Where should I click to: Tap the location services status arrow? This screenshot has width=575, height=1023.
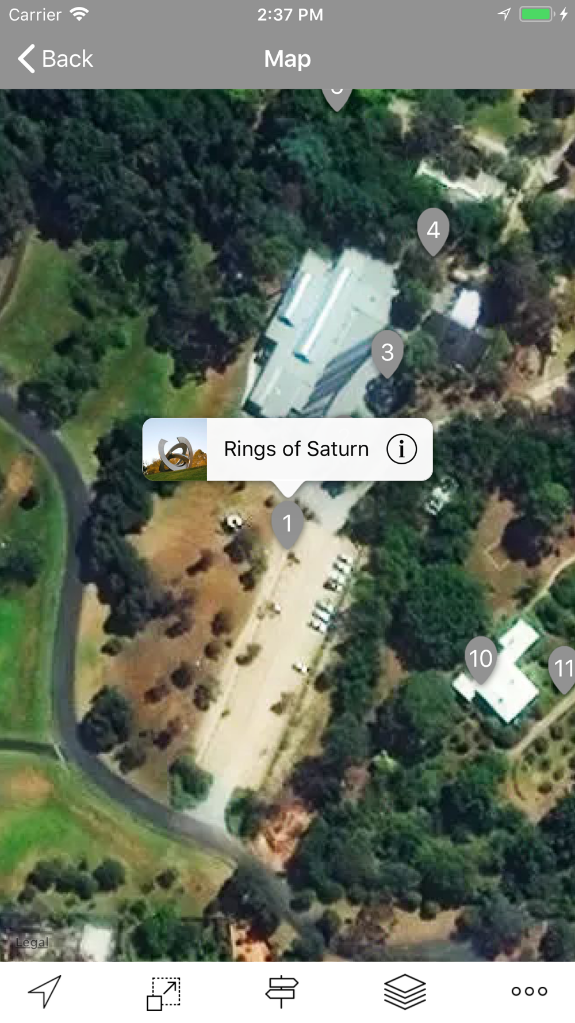point(504,14)
